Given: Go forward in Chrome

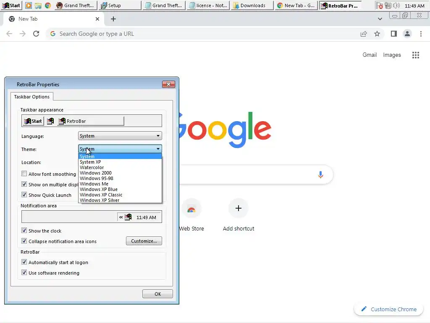Looking at the screenshot, I should (x=23, y=34).
